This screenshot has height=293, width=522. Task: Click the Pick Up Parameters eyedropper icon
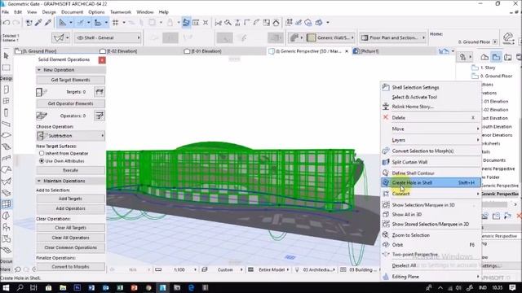(38, 23)
